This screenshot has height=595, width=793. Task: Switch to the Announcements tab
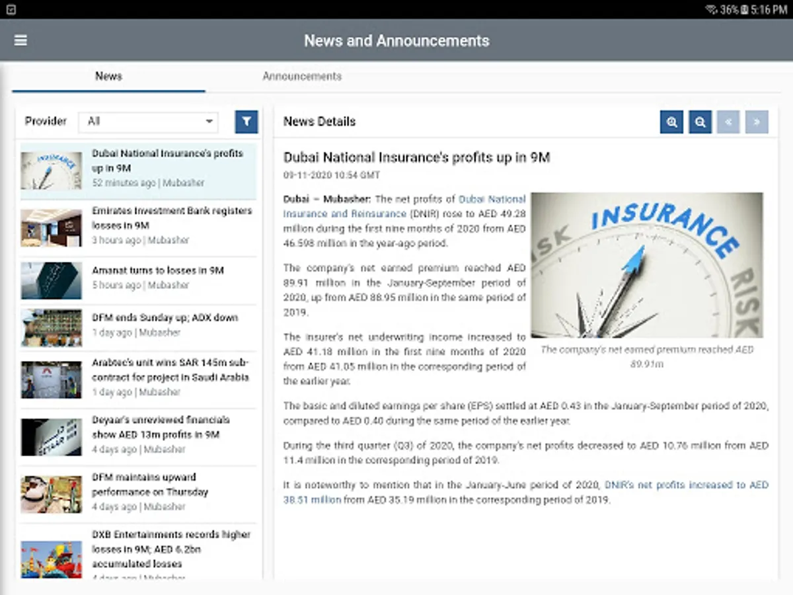click(x=302, y=76)
